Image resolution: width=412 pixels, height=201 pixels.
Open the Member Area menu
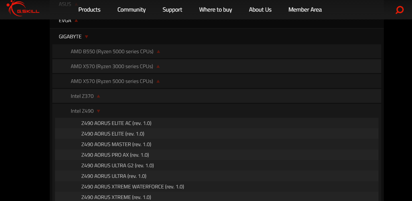[305, 10]
